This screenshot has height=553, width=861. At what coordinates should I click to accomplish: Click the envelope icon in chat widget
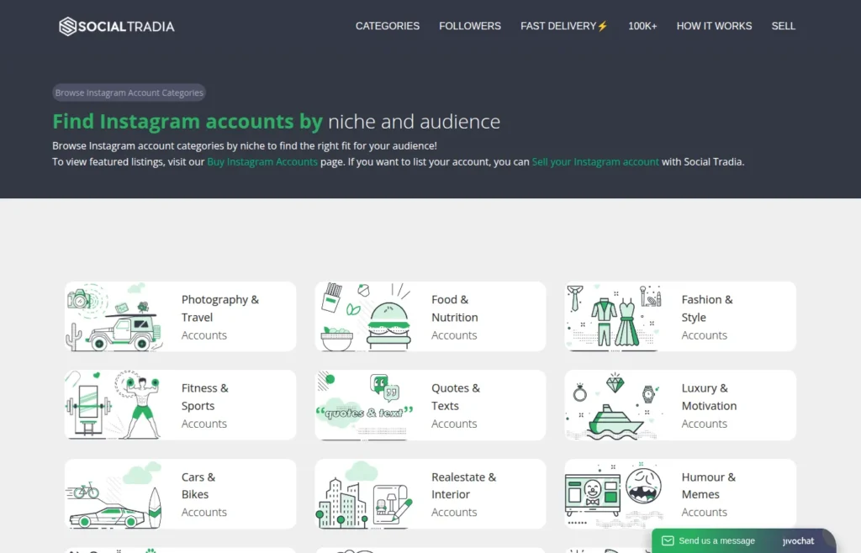coord(668,541)
